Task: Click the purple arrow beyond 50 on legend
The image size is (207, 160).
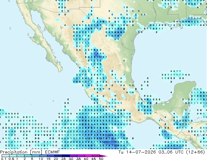Action: pyautogui.click(x=104, y=156)
